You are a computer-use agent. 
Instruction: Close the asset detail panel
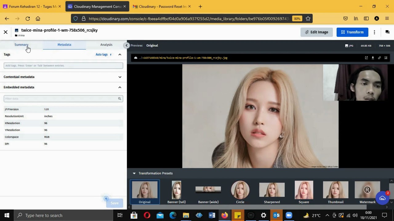[x=6, y=32]
